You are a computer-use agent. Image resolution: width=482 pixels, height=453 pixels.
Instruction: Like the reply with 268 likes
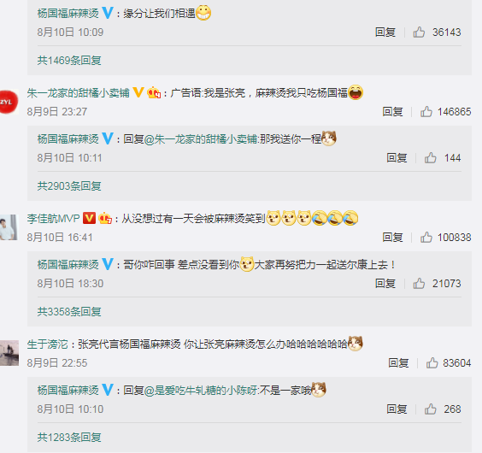[x=431, y=409]
